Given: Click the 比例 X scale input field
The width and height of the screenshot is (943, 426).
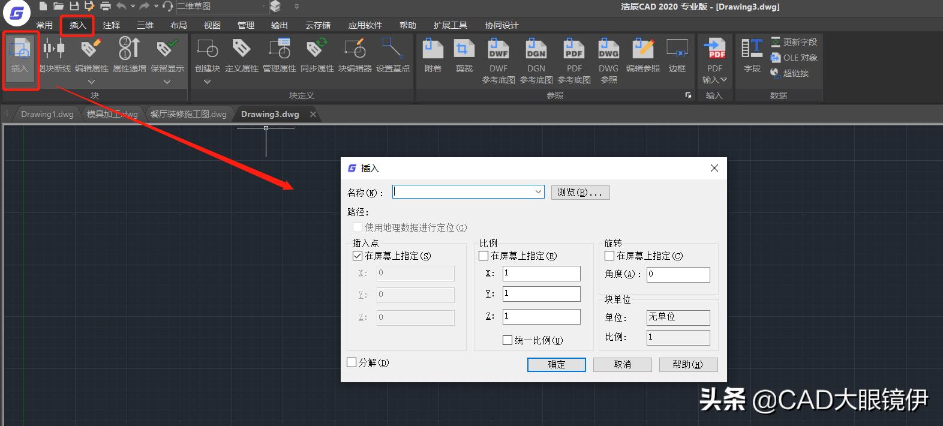Looking at the screenshot, I should click(x=542, y=274).
